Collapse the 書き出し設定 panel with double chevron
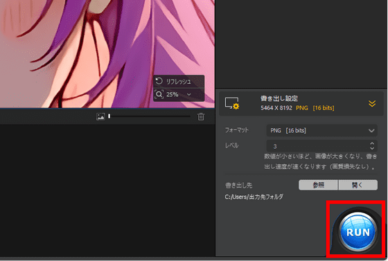Image resolution: width=388 pixels, height=261 pixels. click(372, 104)
